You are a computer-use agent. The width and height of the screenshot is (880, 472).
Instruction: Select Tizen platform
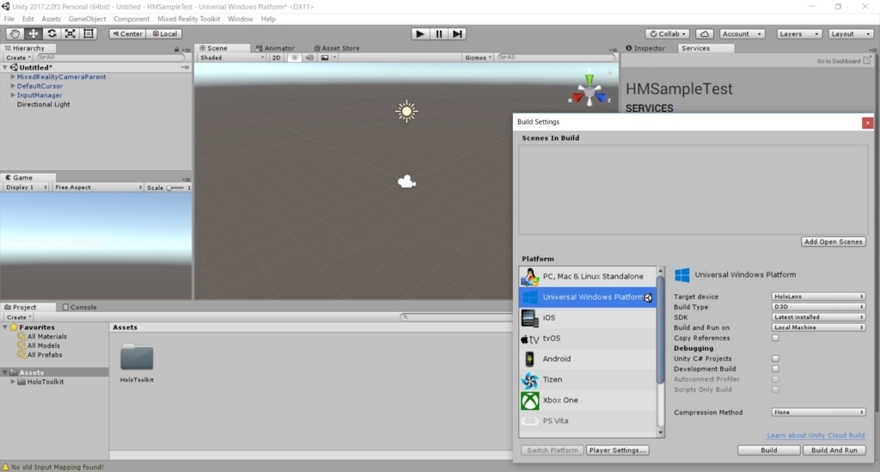pos(587,379)
